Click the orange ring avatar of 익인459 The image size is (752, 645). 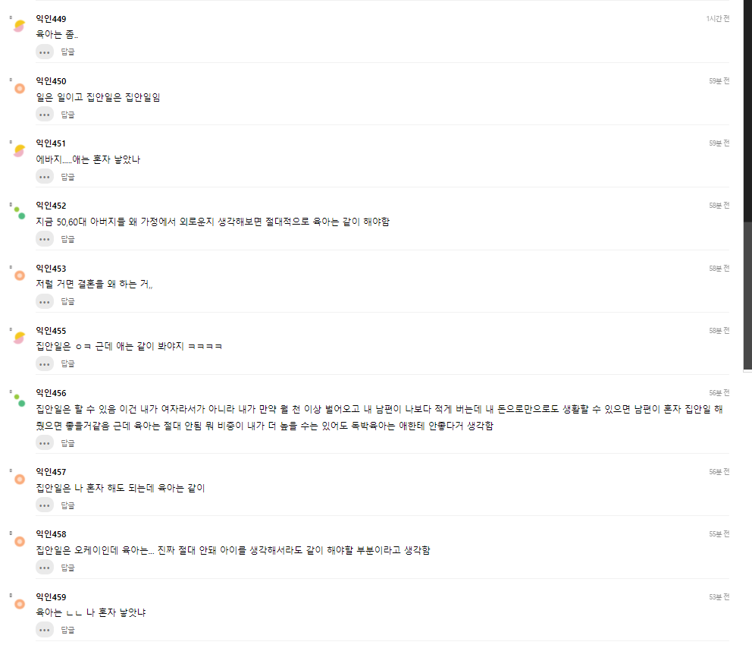(x=20, y=604)
